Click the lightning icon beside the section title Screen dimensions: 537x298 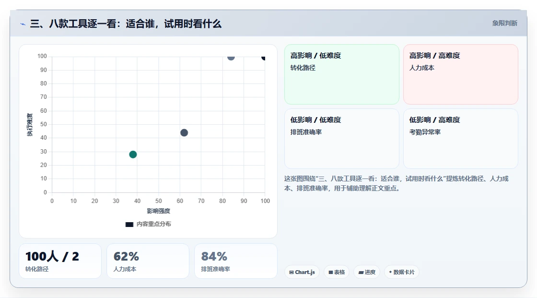click(x=23, y=24)
